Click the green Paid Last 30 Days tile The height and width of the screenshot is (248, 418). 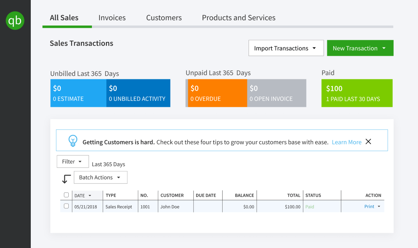[357, 93]
